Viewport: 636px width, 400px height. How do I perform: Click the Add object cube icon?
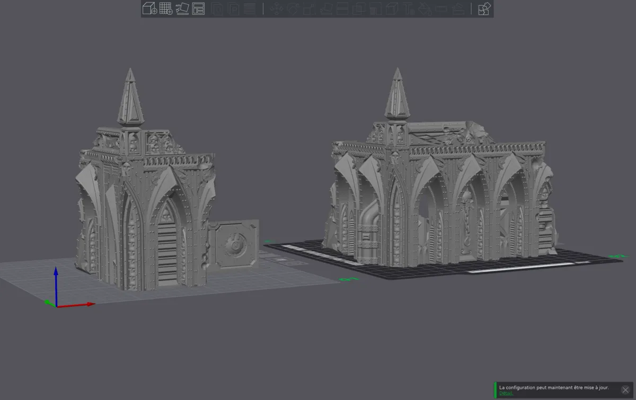pyautogui.click(x=149, y=8)
